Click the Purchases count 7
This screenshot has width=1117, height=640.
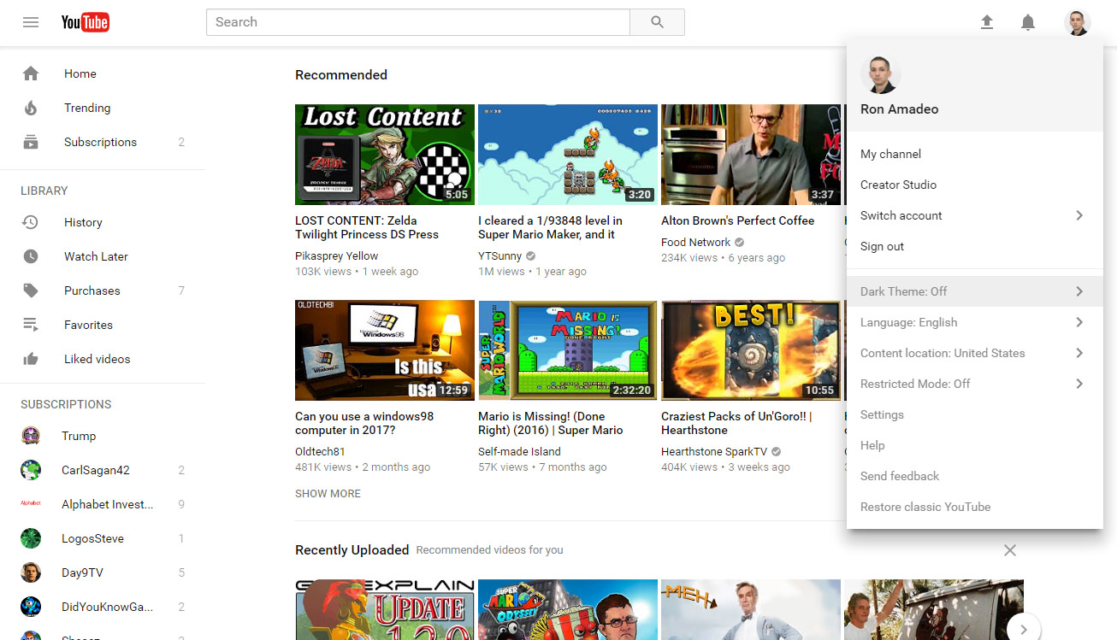coord(181,291)
